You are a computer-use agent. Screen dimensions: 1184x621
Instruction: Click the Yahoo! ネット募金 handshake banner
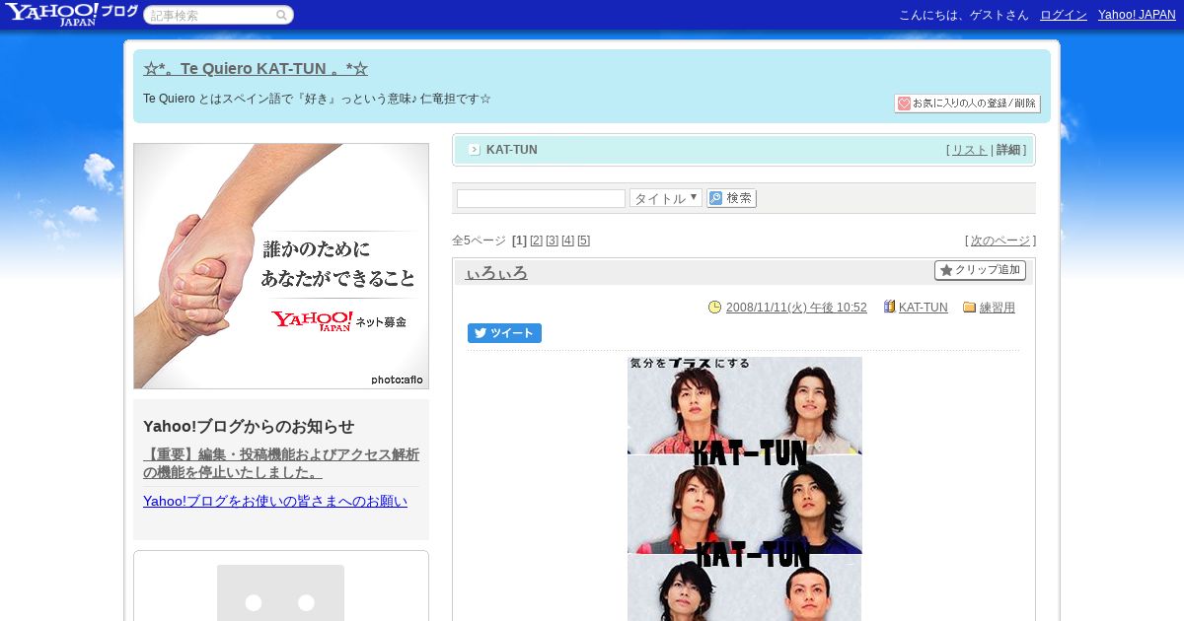tap(281, 266)
